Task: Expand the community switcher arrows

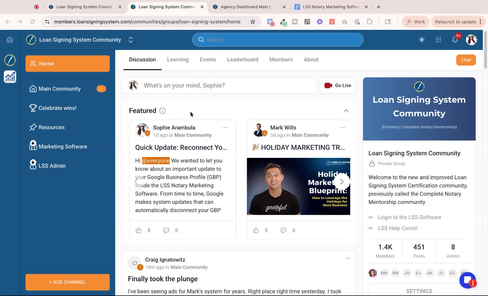Action: (131, 40)
